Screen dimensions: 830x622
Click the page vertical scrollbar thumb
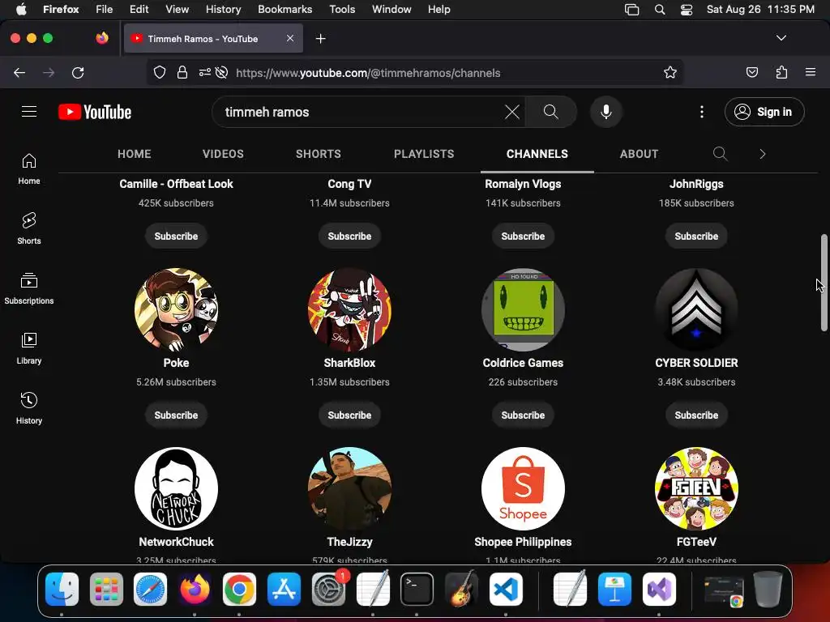pos(824,283)
